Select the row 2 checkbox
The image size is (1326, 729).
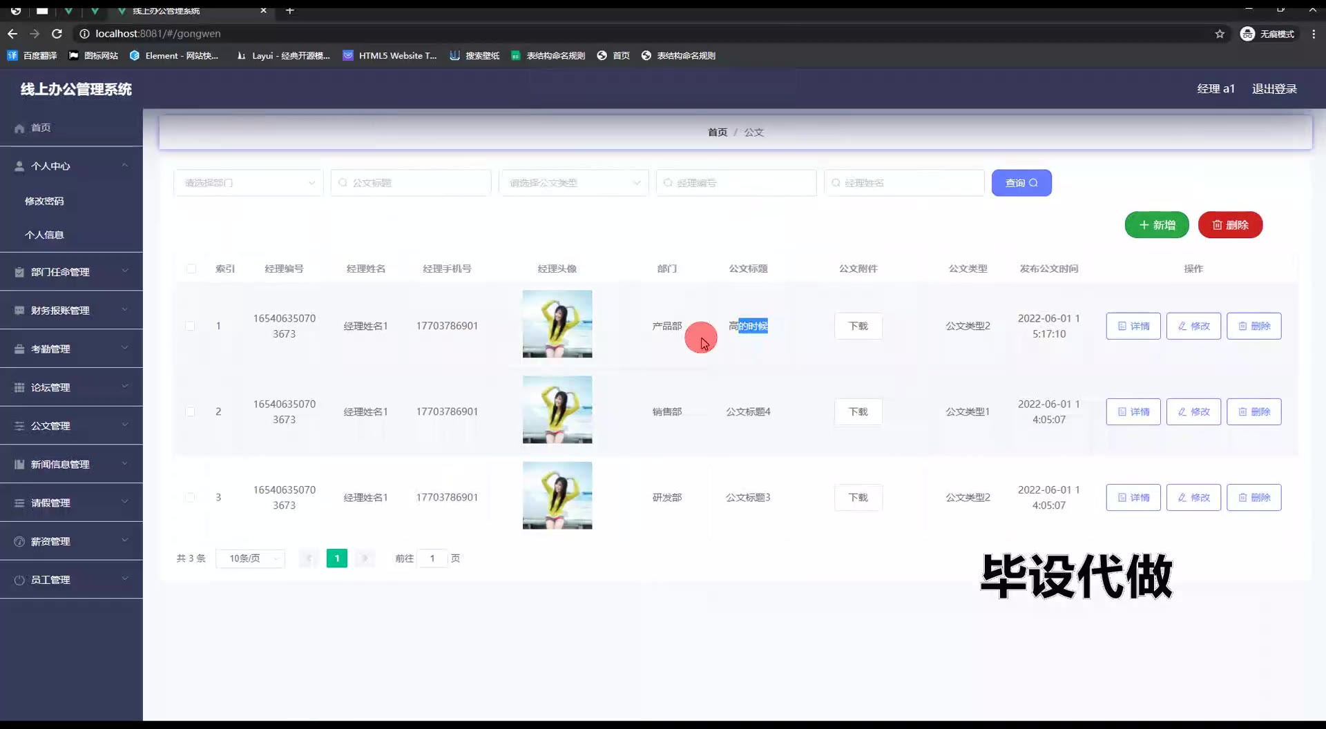[x=190, y=412]
